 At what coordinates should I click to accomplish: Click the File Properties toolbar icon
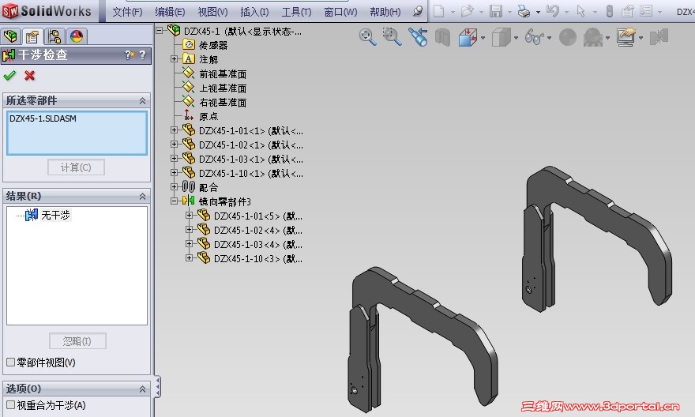[627, 11]
